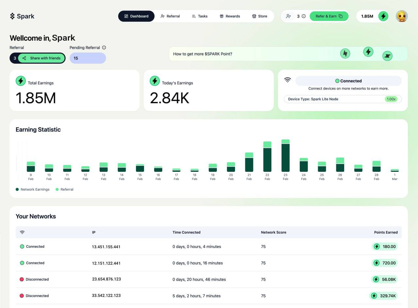This screenshot has height=308, width=418.
Task: Click the lightning icon next to 329.74K
Action: tap(374, 296)
